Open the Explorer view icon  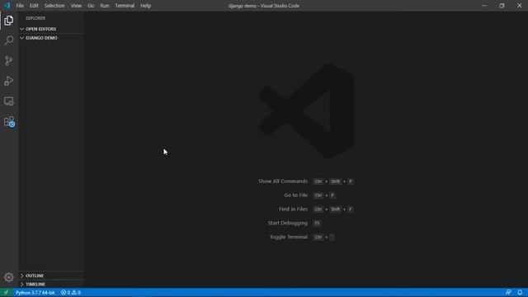(x=9, y=21)
